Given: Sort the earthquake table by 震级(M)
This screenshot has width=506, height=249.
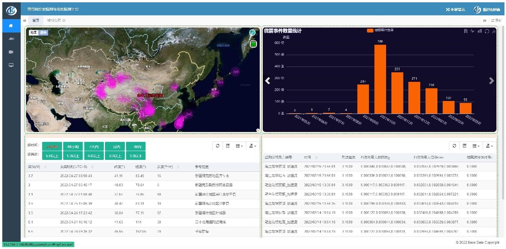Looking at the screenshot, I should pyautogui.click(x=37, y=167).
